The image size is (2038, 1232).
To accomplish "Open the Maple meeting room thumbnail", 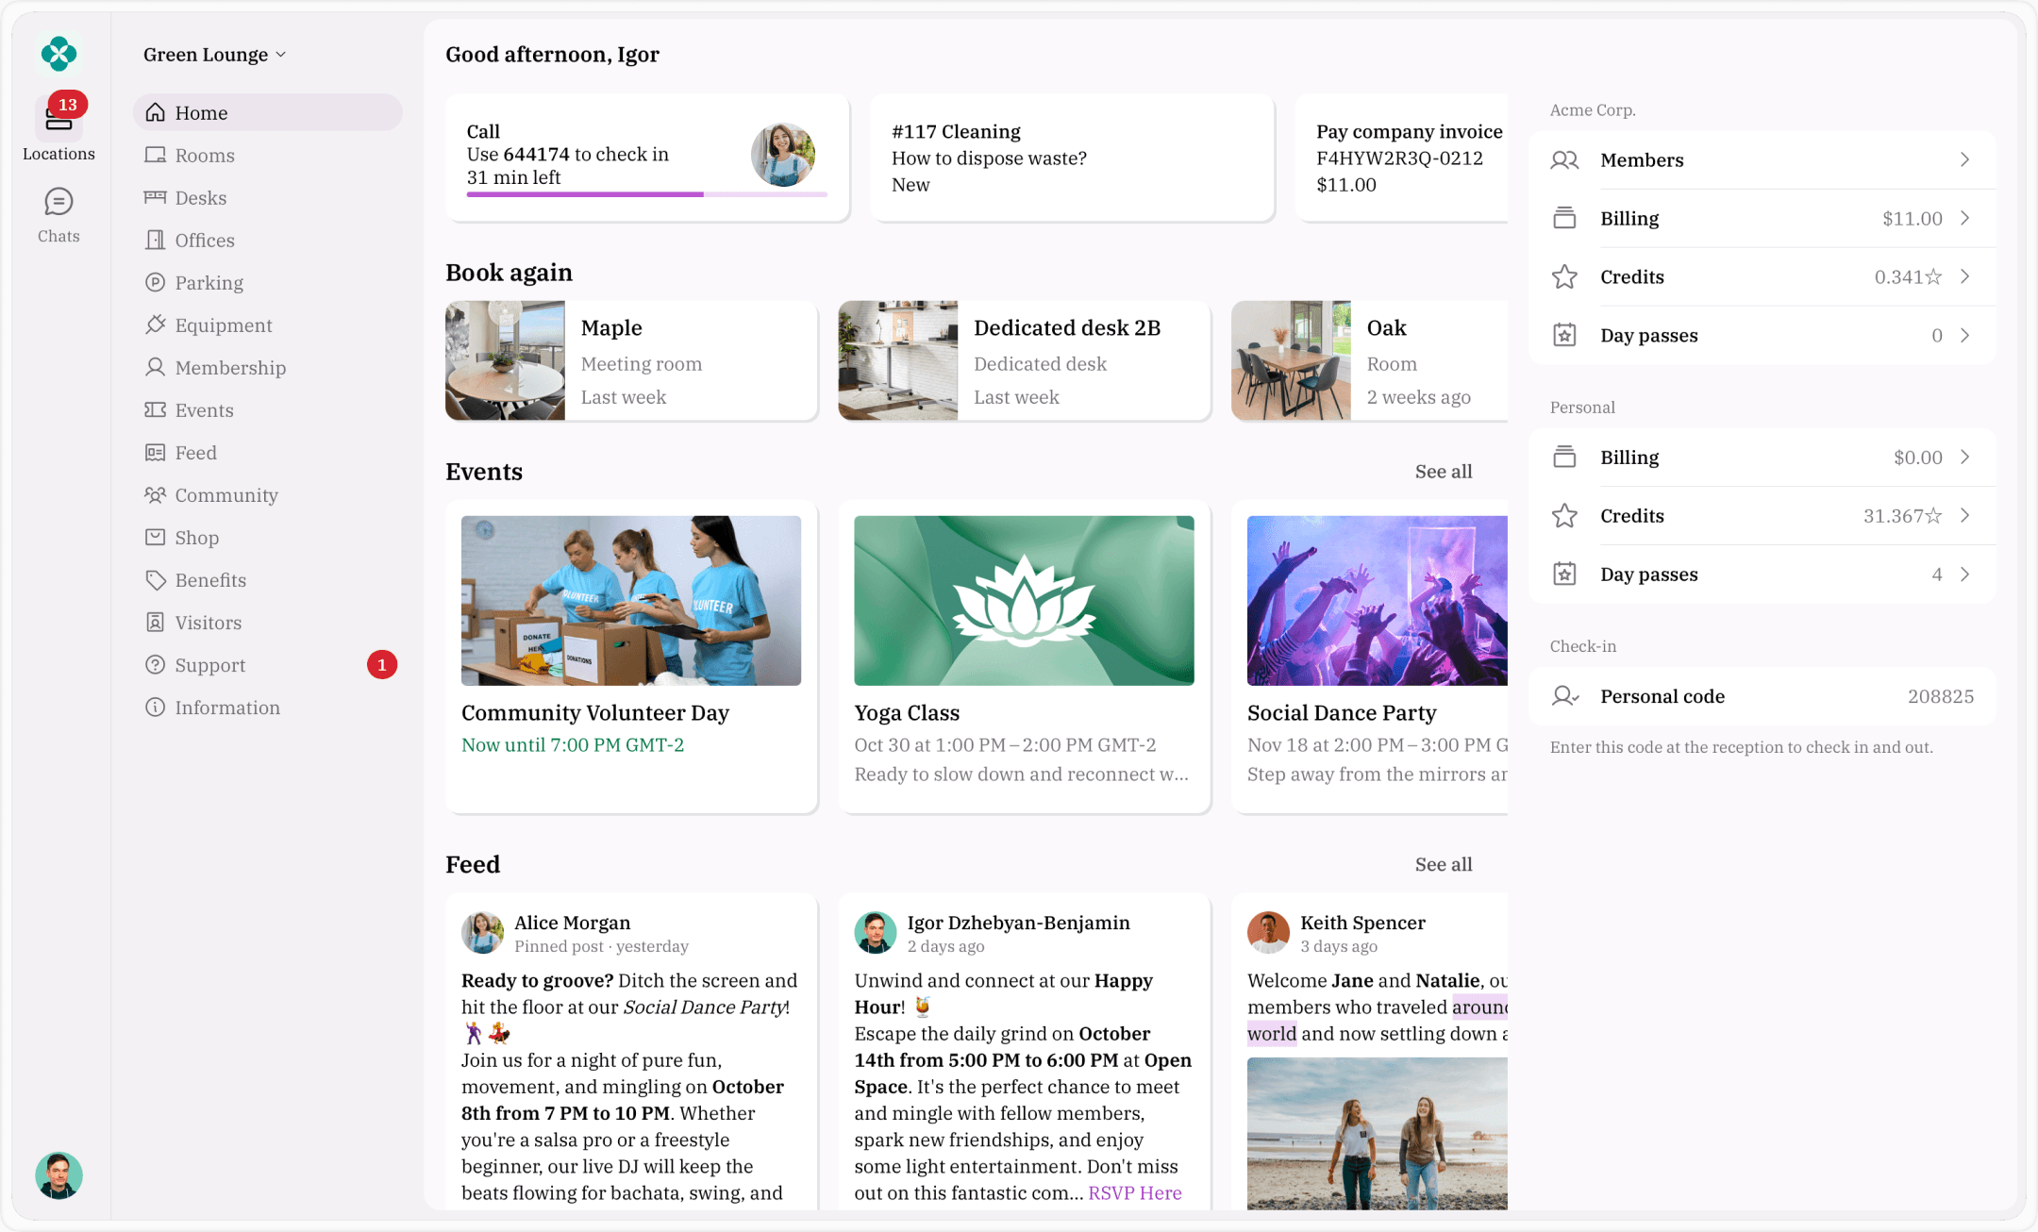I will (505, 360).
